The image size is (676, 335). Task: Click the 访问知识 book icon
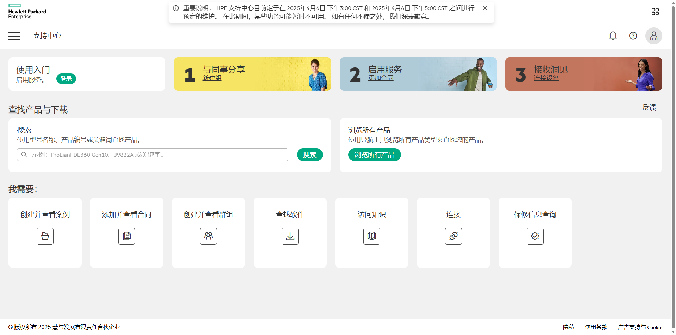(x=372, y=236)
